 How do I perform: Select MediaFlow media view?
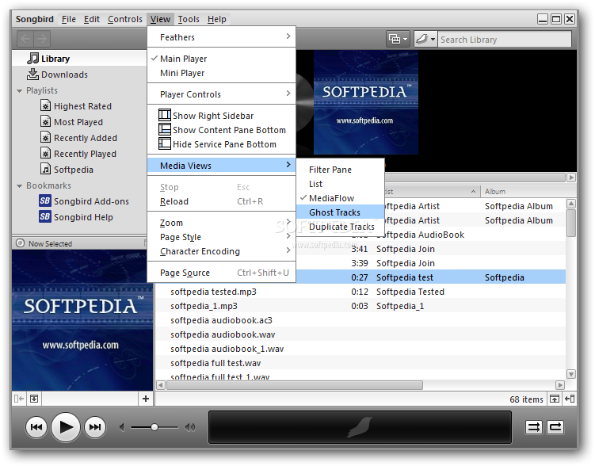340,198
